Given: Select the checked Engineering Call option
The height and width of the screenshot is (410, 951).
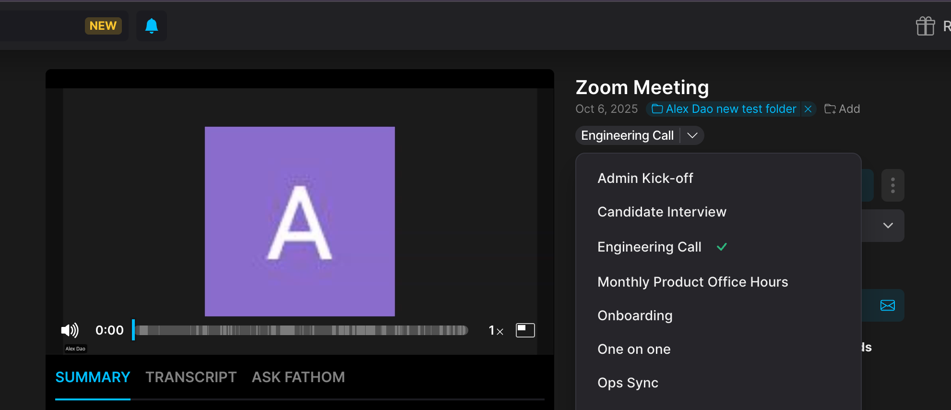Looking at the screenshot, I should tap(649, 247).
